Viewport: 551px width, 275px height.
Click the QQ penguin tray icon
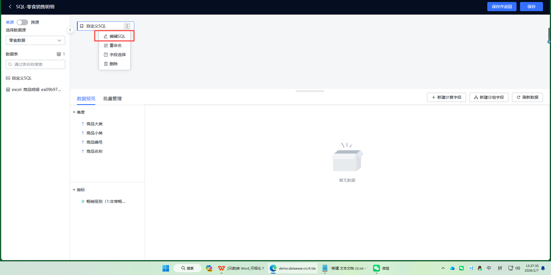[x=480, y=268]
